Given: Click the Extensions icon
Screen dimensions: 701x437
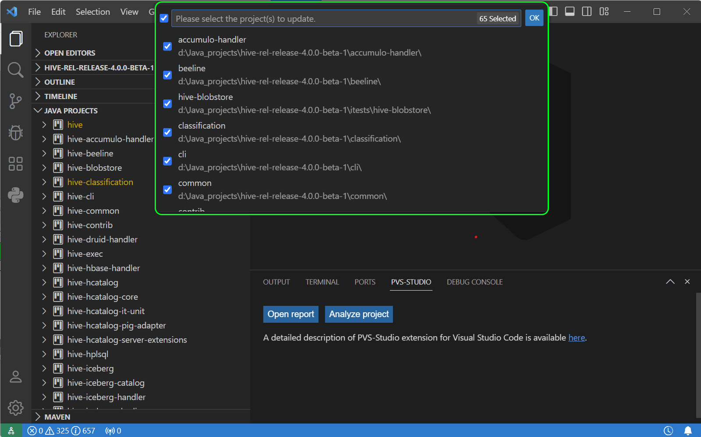Looking at the screenshot, I should tap(16, 164).
